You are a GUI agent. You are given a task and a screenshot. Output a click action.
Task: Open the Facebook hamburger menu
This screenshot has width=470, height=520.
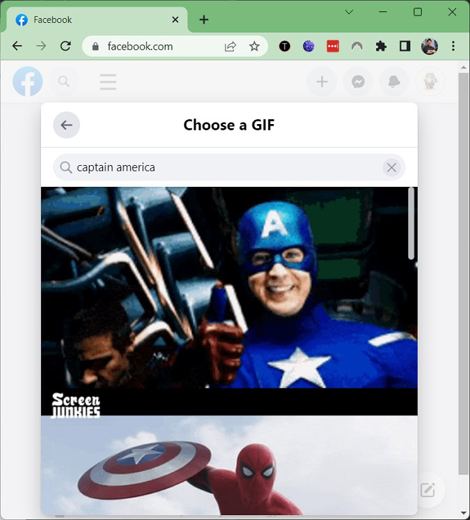(108, 82)
